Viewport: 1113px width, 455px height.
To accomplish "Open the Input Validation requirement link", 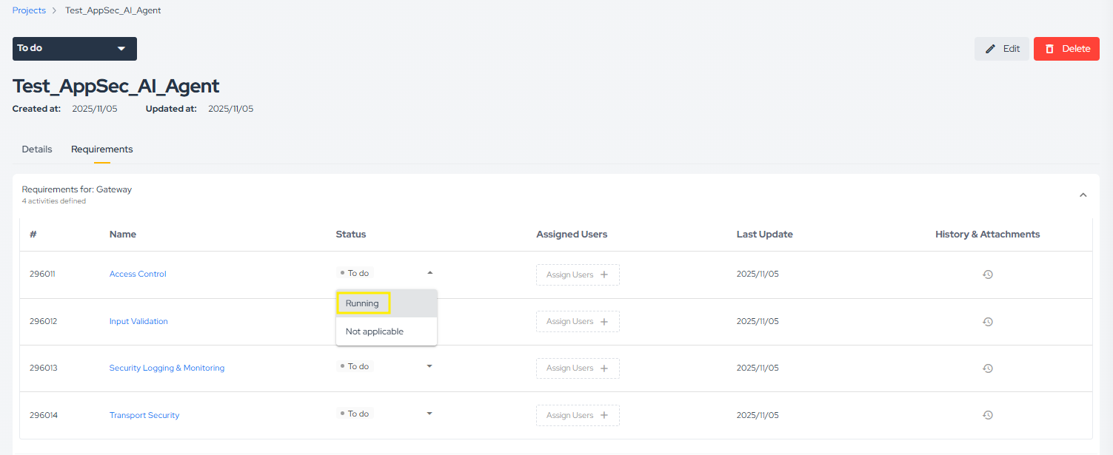I will [138, 322].
